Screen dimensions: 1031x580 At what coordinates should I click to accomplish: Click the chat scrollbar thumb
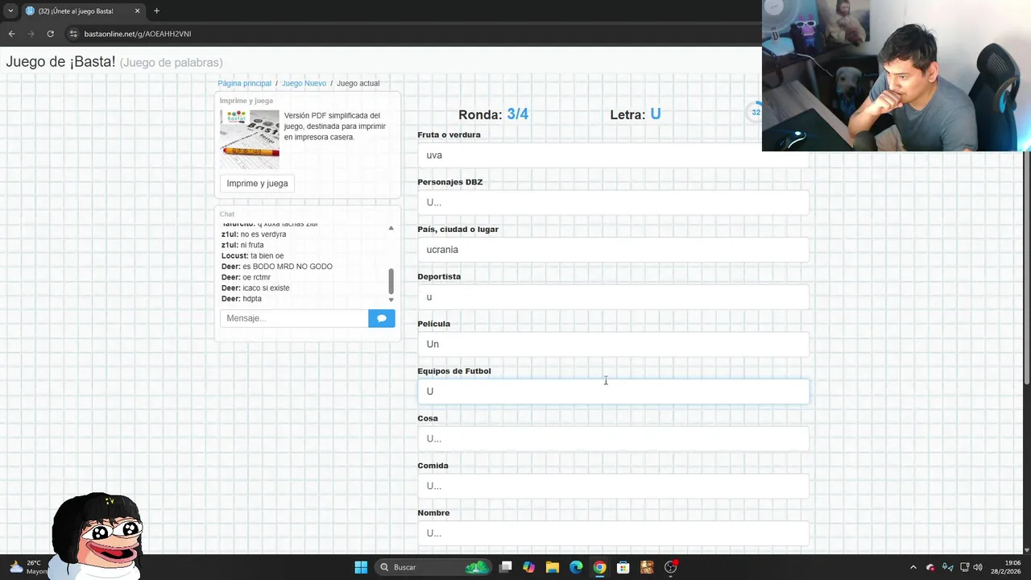pos(391,280)
